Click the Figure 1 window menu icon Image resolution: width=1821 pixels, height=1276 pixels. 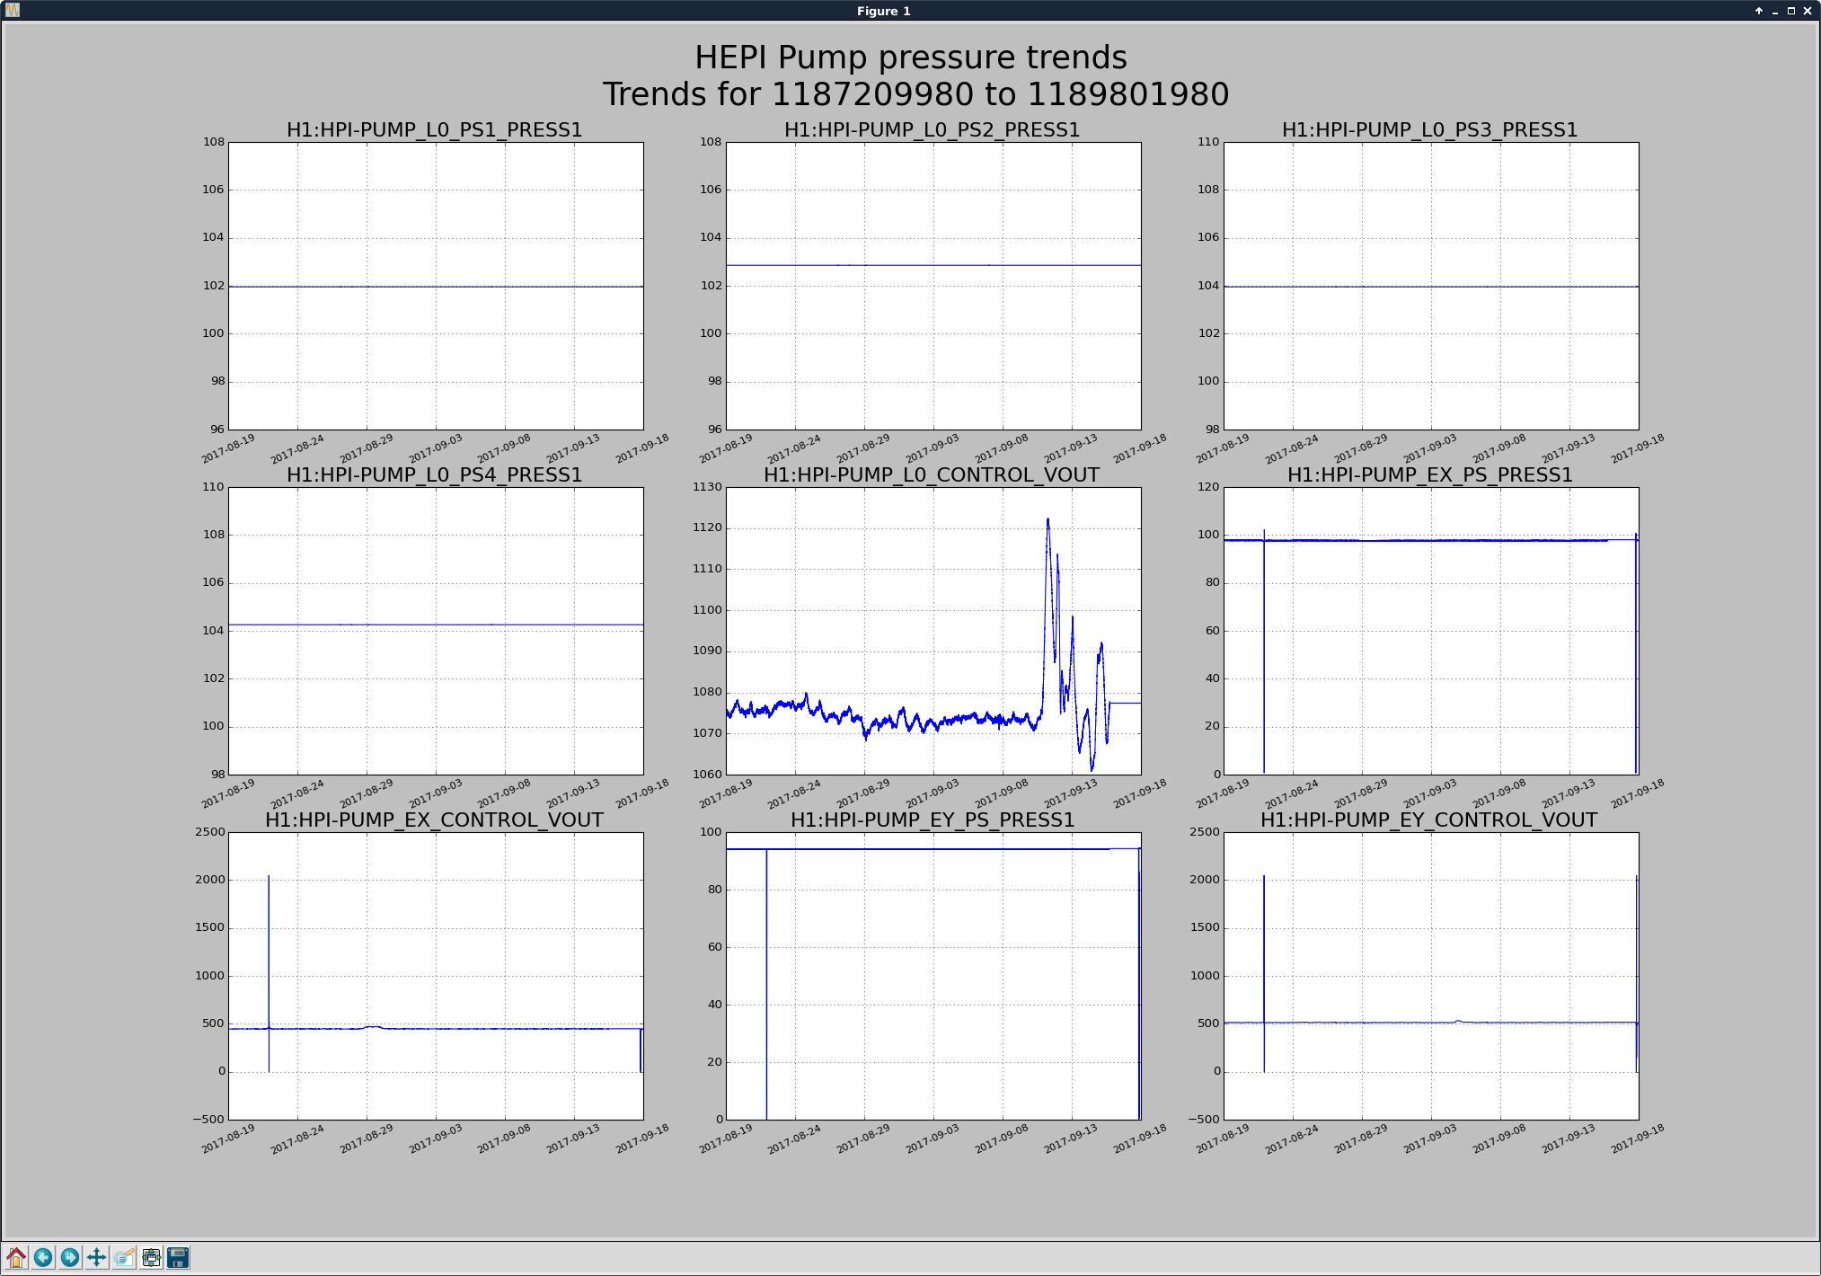tap(12, 11)
